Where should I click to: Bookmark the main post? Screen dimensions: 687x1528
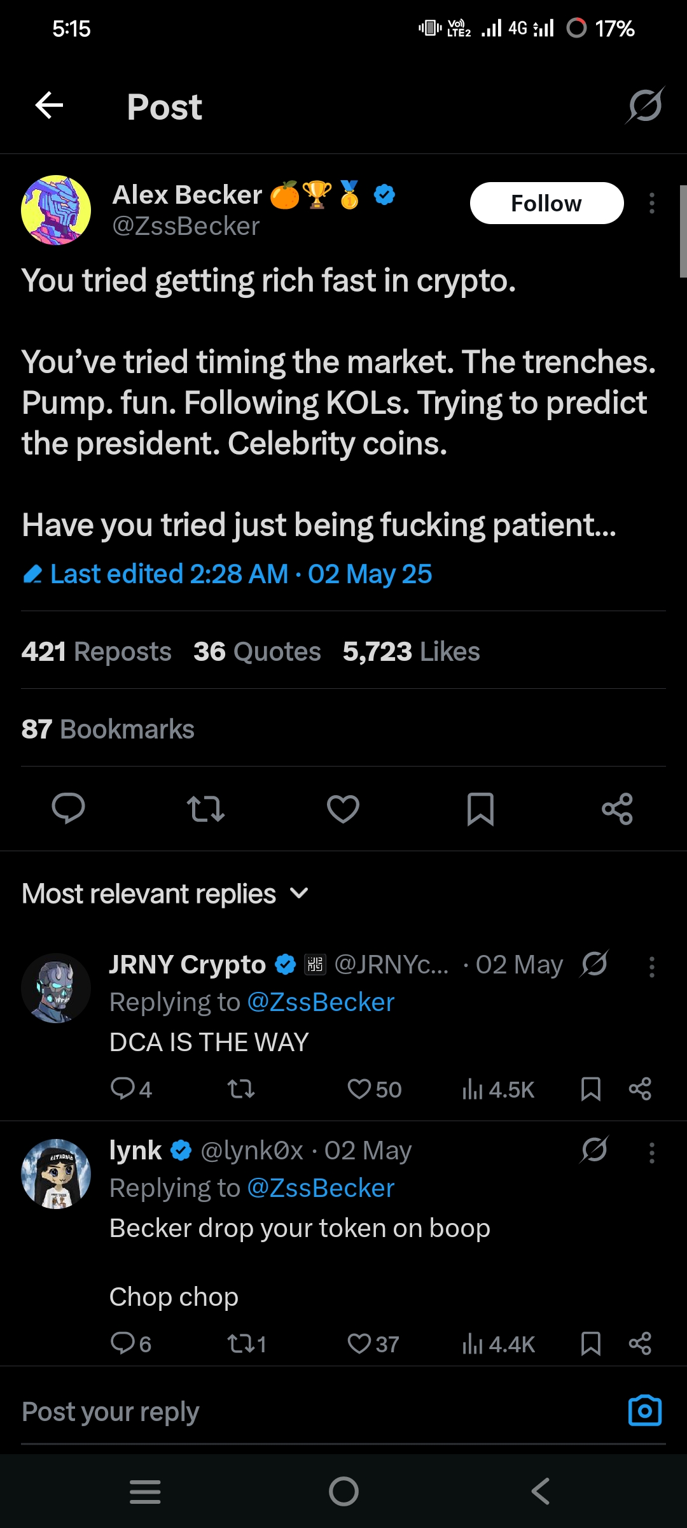point(480,809)
